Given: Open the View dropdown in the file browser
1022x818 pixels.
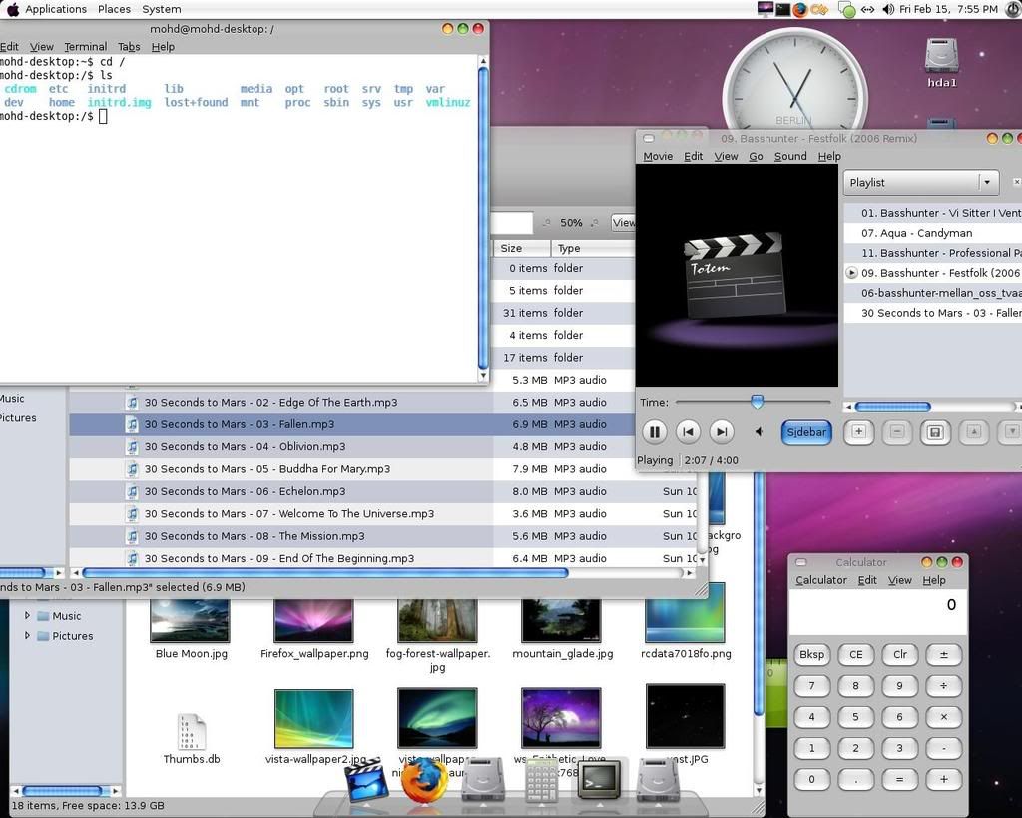Looking at the screenshot, I should point(624,223).
